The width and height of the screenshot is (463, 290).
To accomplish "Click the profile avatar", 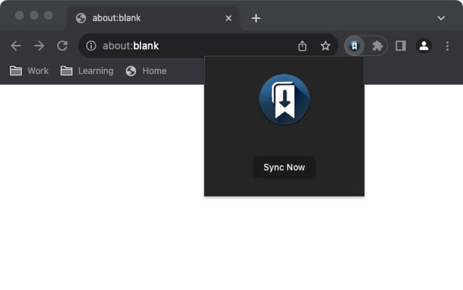I will [424, 45].
